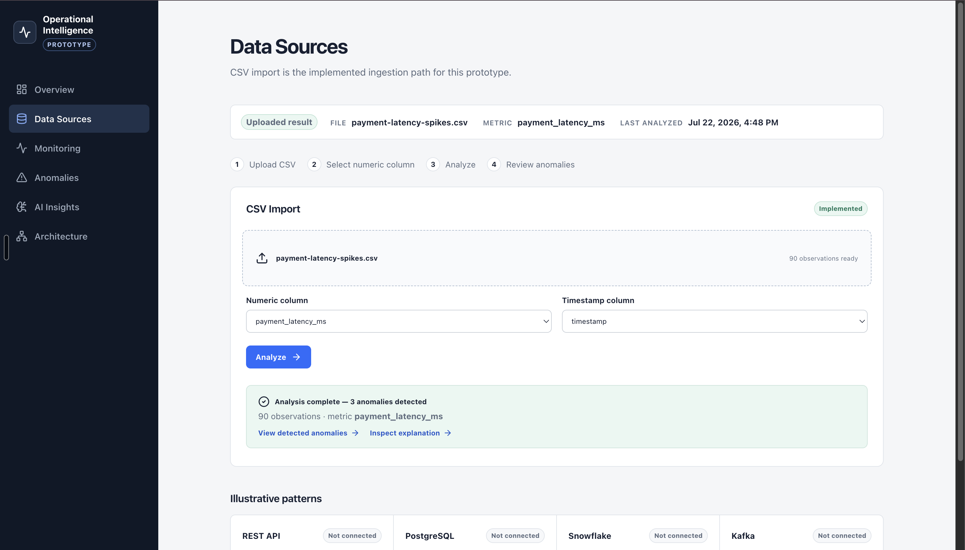
Task: Click the PostgreSQL card title
Action: pyautogui.click(x=430, y=536)
